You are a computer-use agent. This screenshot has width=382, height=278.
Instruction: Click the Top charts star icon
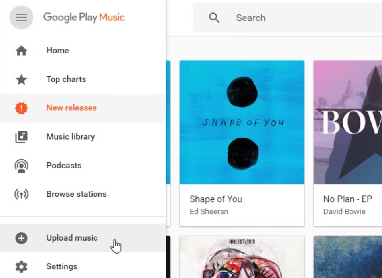click(21, 79)
